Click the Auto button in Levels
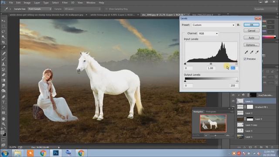The width and height of the screenshot is (279, 157). 252,38
